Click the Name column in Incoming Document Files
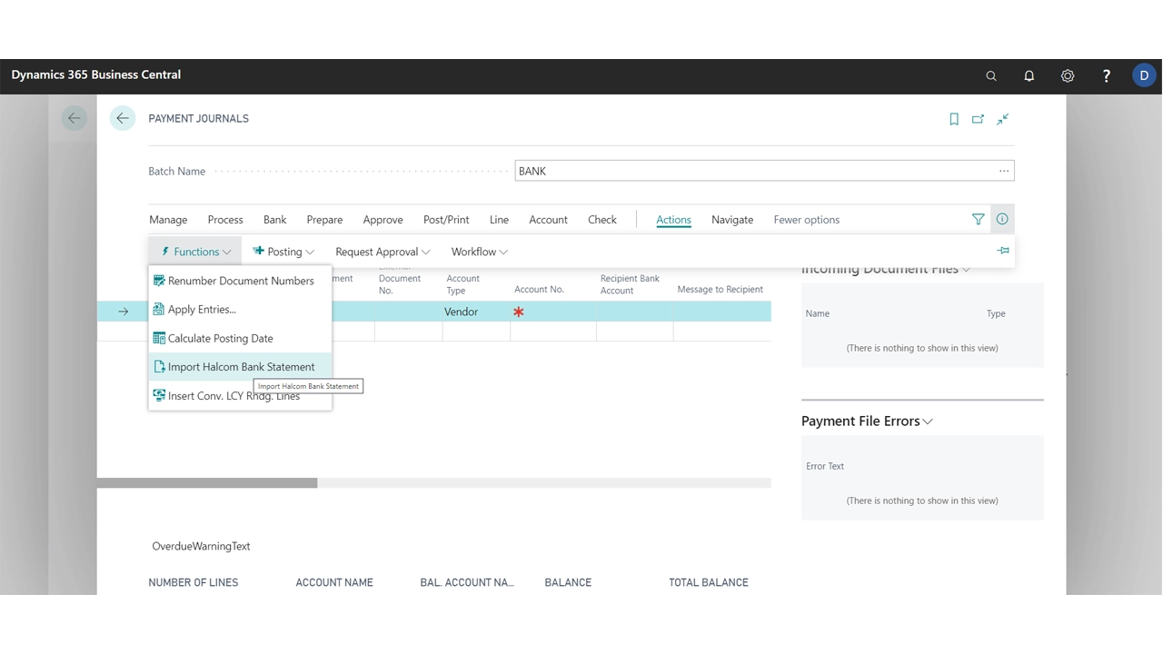 click(818, 313)
